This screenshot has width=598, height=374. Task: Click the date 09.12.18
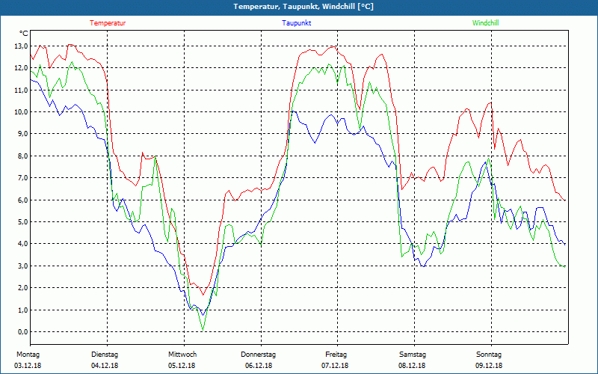489,366
